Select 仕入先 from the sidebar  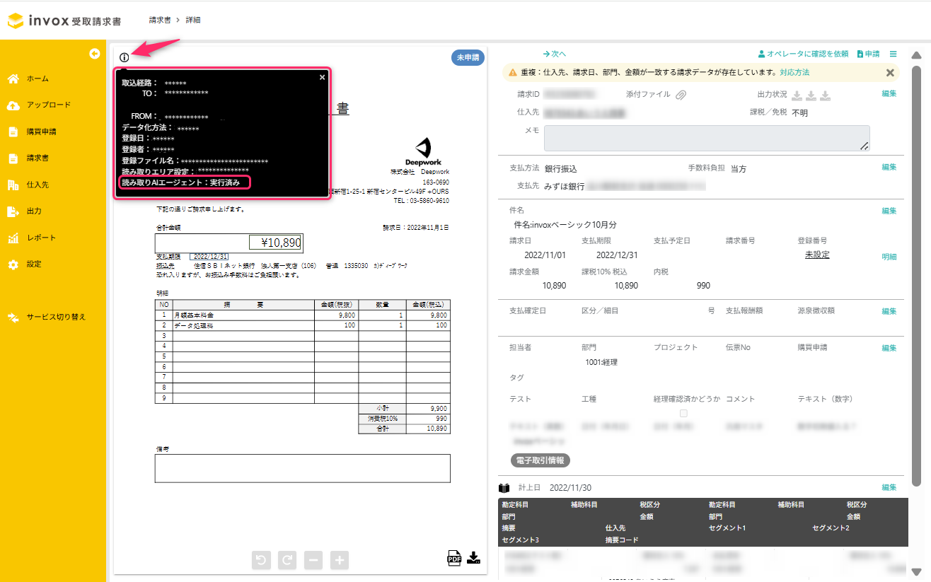(x=37, y=185)
